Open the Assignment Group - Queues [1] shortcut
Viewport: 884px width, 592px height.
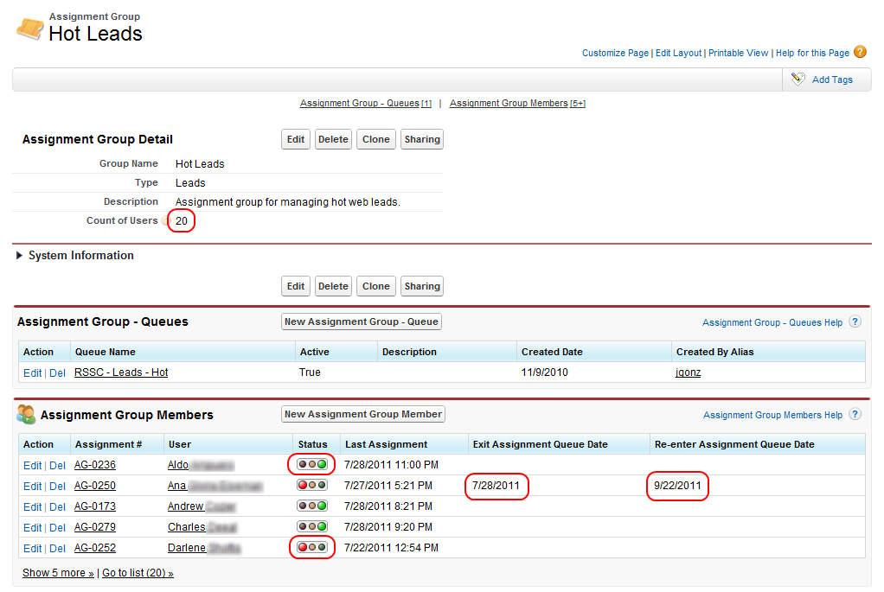pyautogui.click(x=365, y=103)
